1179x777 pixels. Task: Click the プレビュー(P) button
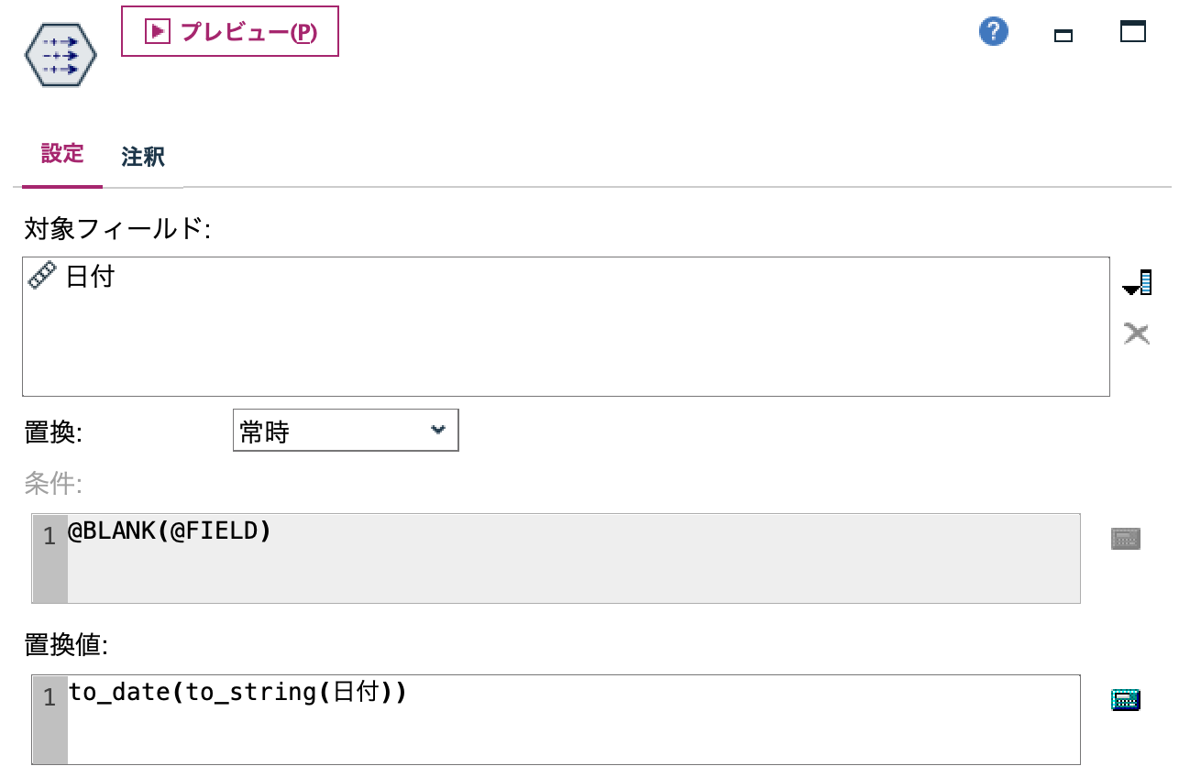[229, 31]
